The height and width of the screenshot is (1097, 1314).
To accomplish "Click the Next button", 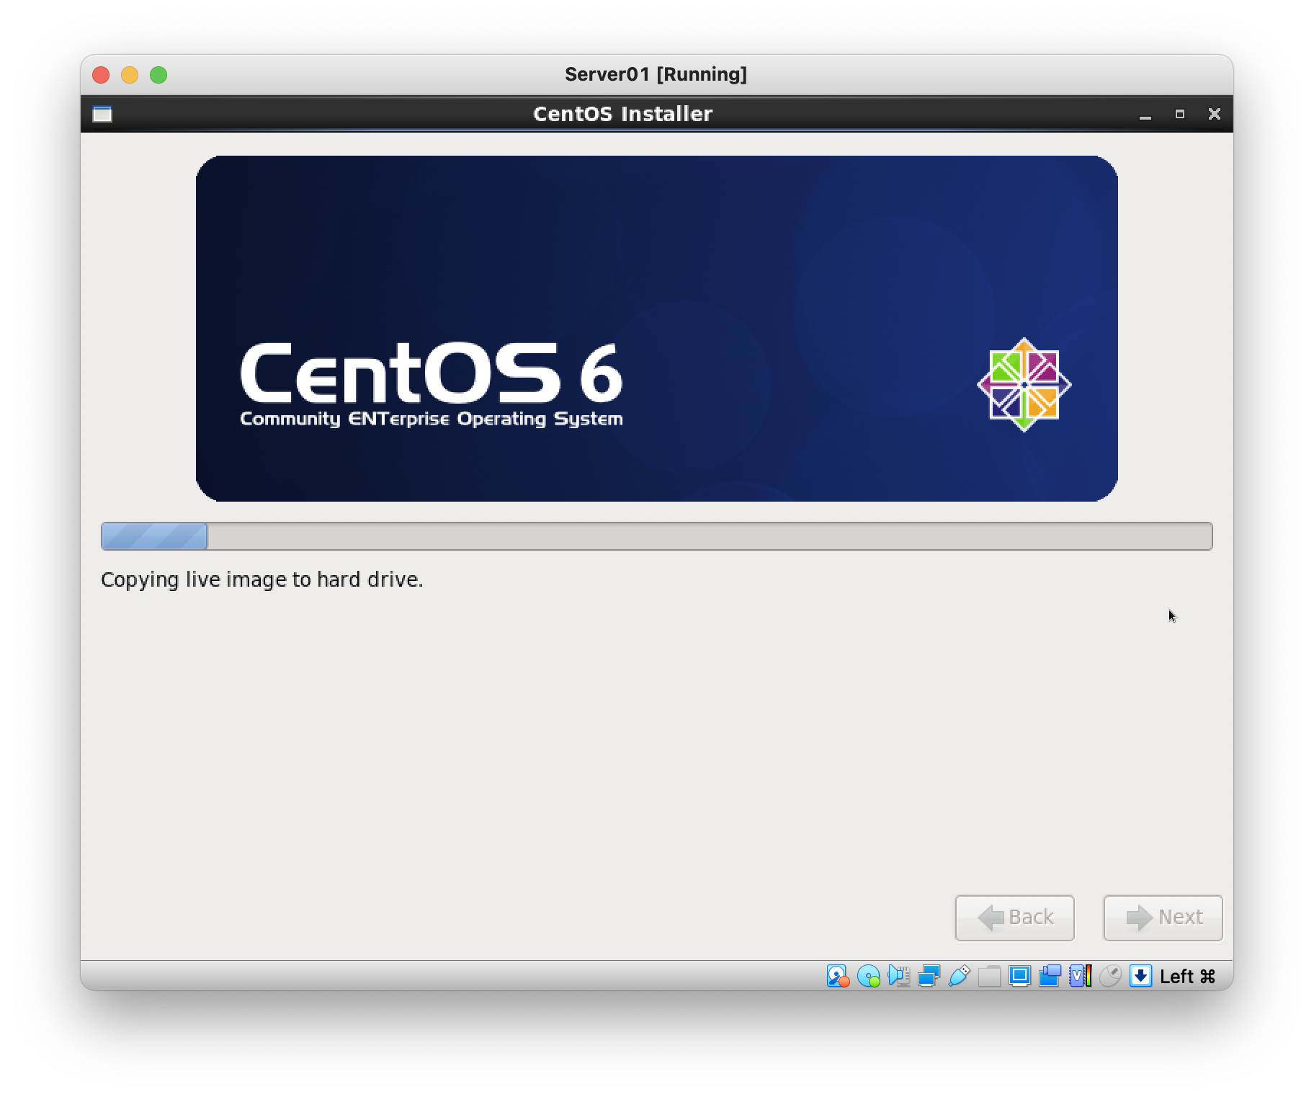I will 1163,918.
